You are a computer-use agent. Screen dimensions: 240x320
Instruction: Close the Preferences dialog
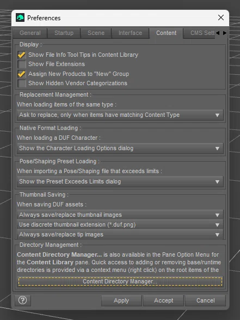coord(221,17)
